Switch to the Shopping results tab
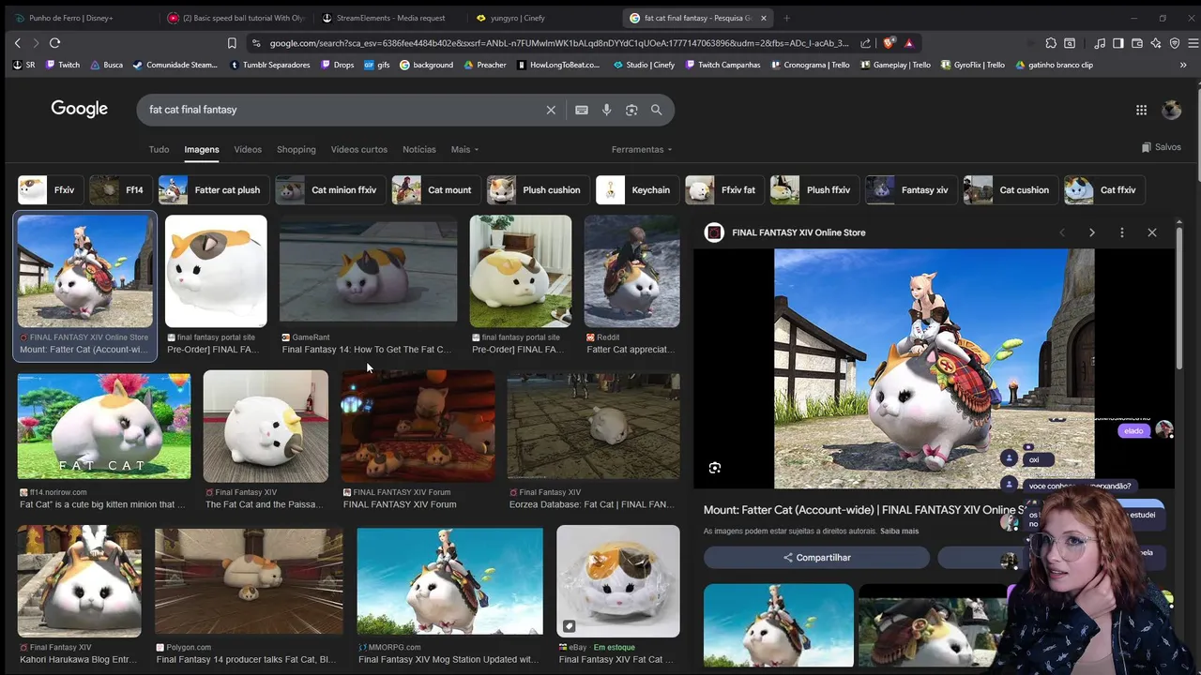 point(296,149)
